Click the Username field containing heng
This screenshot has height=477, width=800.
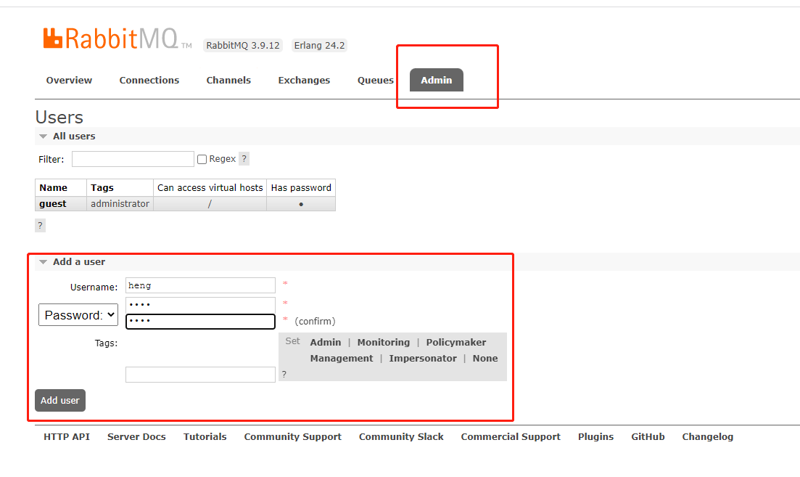tap(200, 285)
